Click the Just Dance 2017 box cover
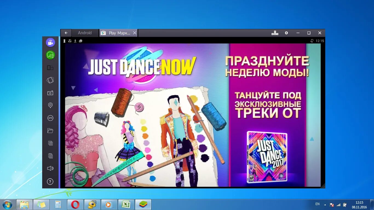Viewport: 374px width, 210px height. pyautogui.click(x=267, y=157)
